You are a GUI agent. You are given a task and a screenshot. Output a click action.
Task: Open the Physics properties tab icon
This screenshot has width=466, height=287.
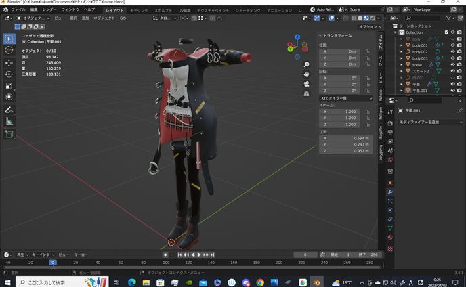(390, 210)
